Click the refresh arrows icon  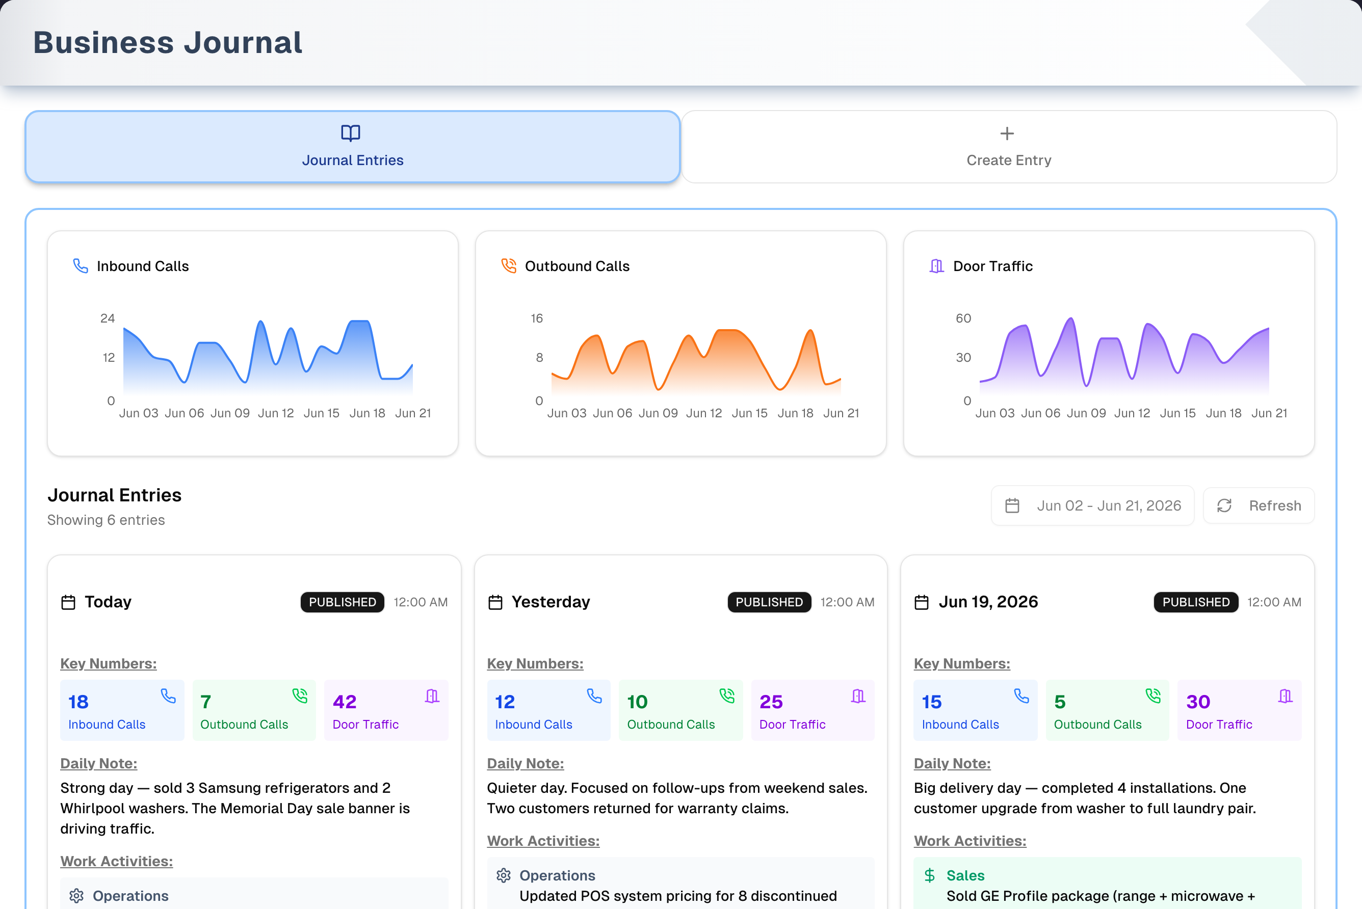point(1224,505)
